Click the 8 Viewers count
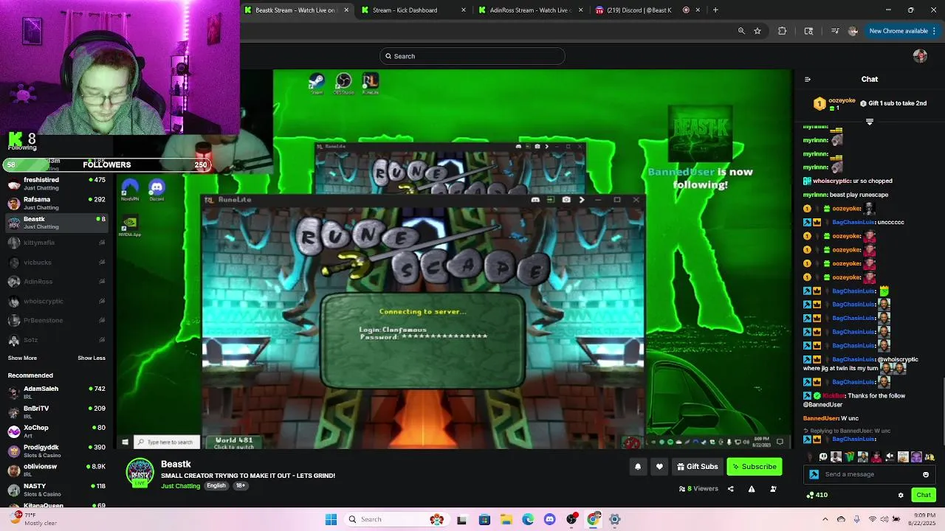The image size is (945, 531). [x=698, y=489]
